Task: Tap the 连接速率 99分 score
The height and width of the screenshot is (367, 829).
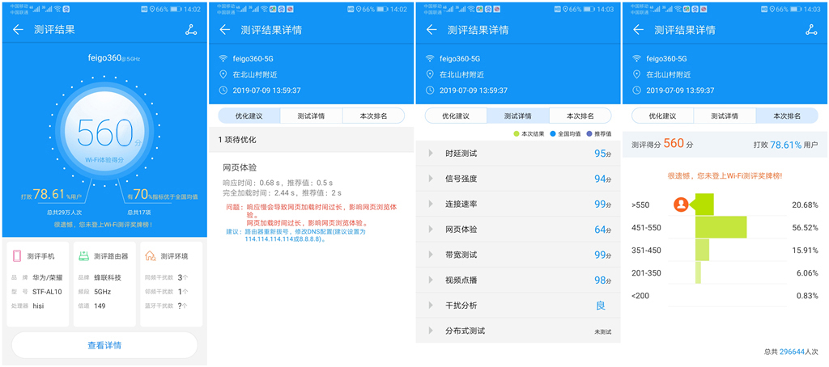Action: 602,205
